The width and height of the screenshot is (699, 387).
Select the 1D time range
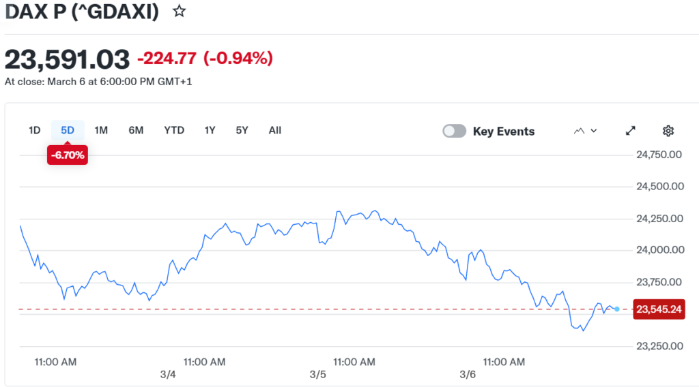(35, 130)
